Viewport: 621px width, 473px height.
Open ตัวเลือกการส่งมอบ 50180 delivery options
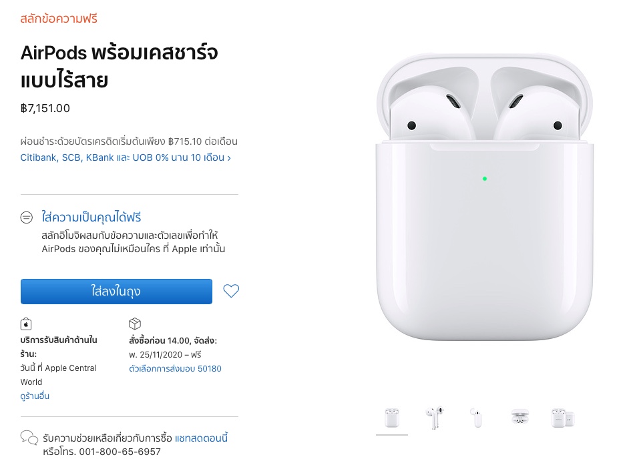[x=175, y=368]
